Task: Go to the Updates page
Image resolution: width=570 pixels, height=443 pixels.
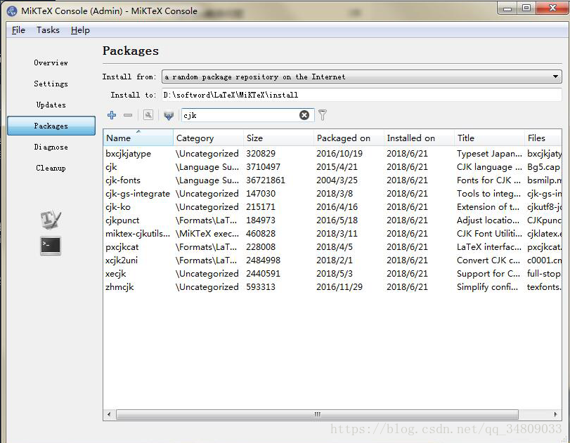Action: [51, 105]
